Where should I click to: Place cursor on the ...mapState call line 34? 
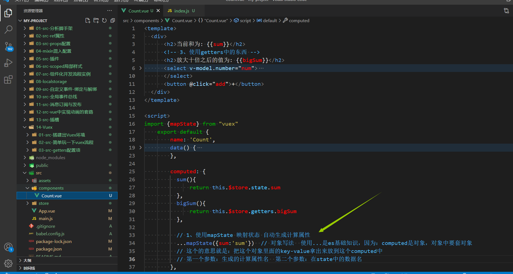pos(215,243)
